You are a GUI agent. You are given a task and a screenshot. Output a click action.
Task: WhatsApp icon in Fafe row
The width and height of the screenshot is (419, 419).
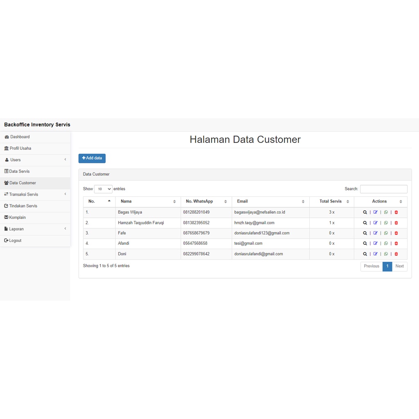point(386,233)
